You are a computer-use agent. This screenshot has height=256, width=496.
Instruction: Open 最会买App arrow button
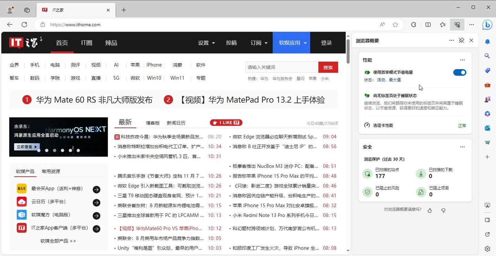pos(96,189)
